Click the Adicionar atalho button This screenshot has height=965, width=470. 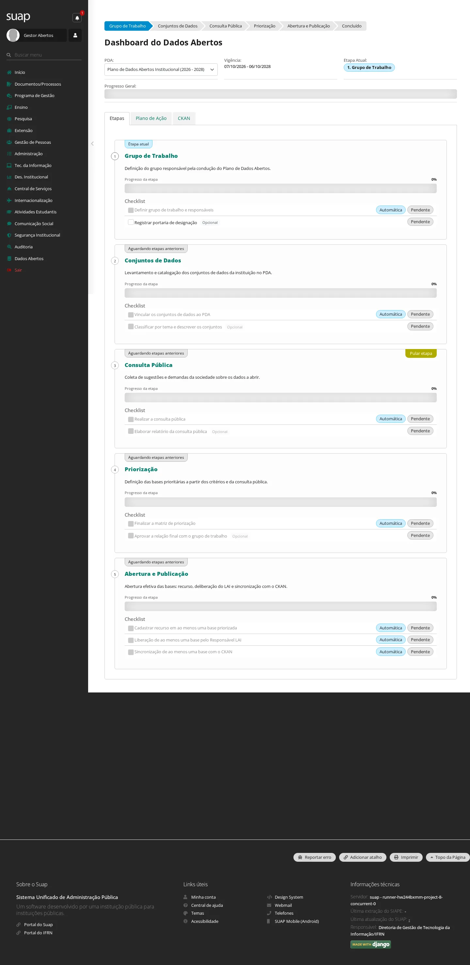coord(362,857)
